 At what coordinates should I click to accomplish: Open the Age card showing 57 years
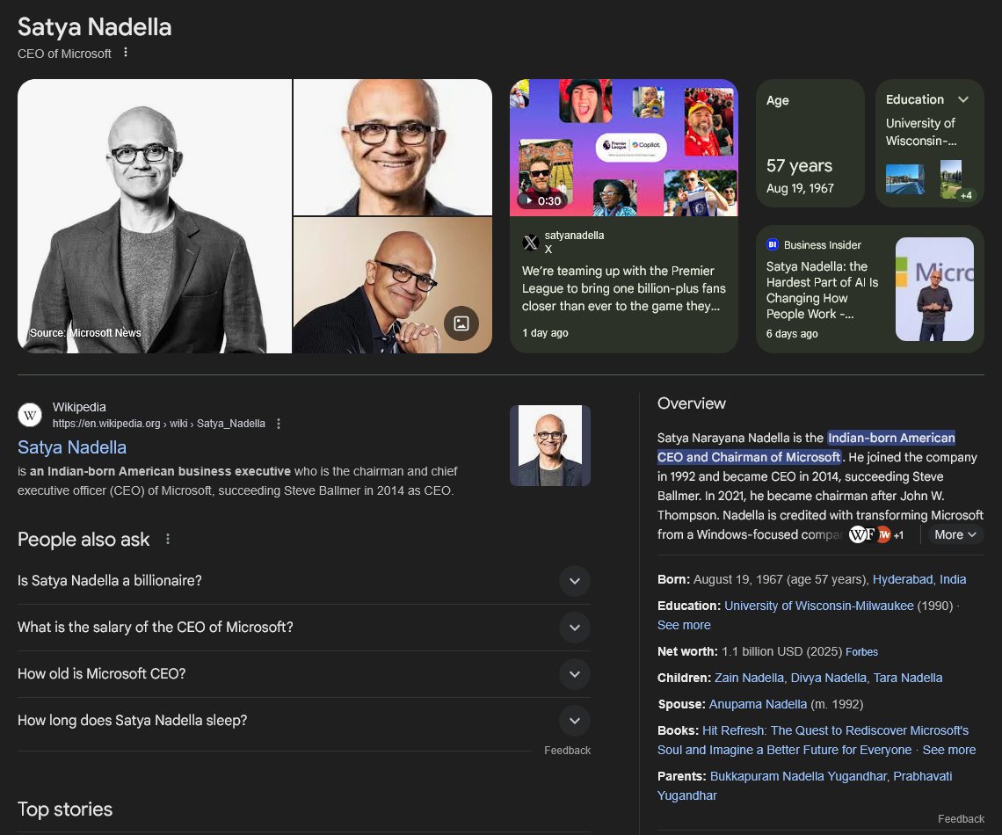pyautogui.click(x=810, y=143)
